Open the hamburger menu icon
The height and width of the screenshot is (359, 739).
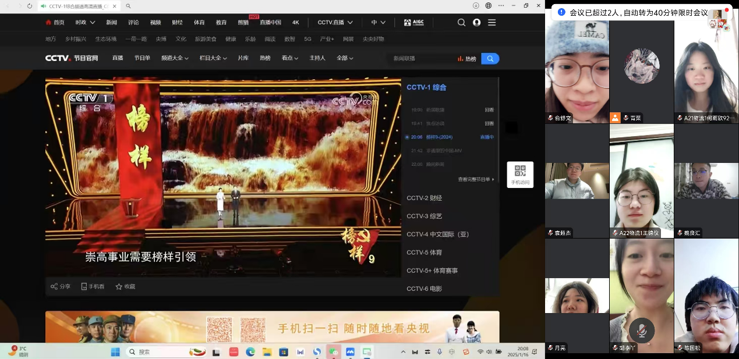tap(492, 23)
